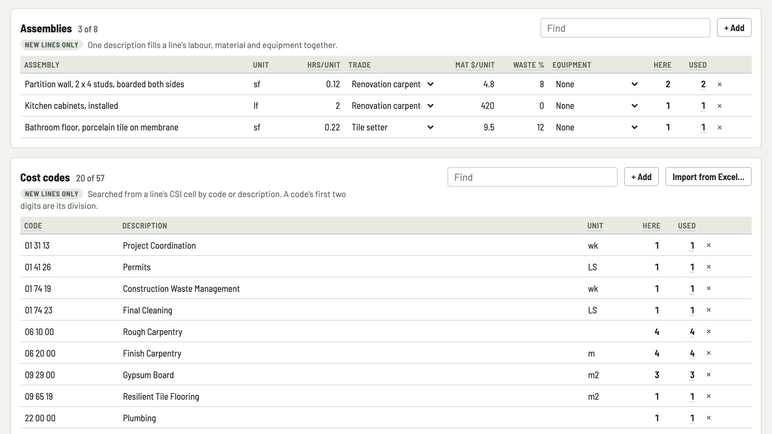Edit waste percent 12 for Bathroom floor
772x434 pixels.
pos(526,127)
